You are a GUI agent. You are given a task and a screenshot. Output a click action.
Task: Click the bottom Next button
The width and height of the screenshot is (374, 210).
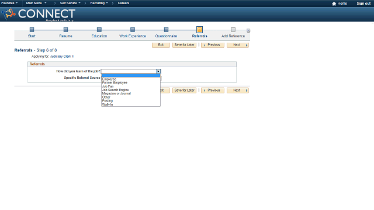(x=238, y=90)
